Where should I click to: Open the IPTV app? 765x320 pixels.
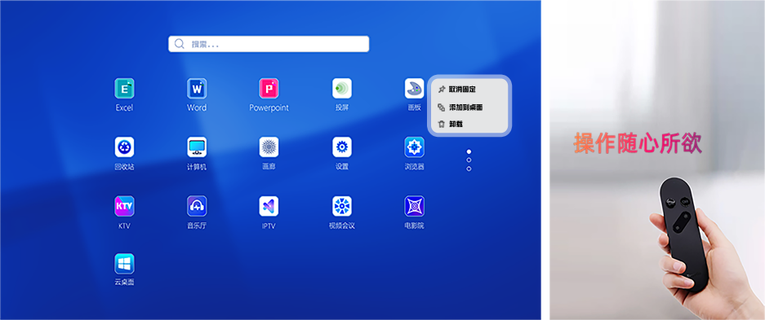point(269,206)
